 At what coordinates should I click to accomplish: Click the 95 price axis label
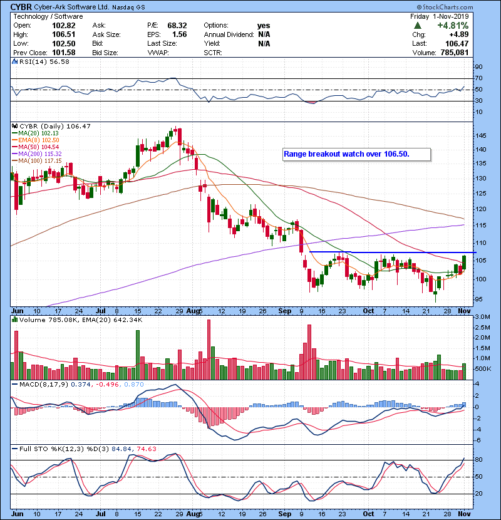[x=479, y=299]
